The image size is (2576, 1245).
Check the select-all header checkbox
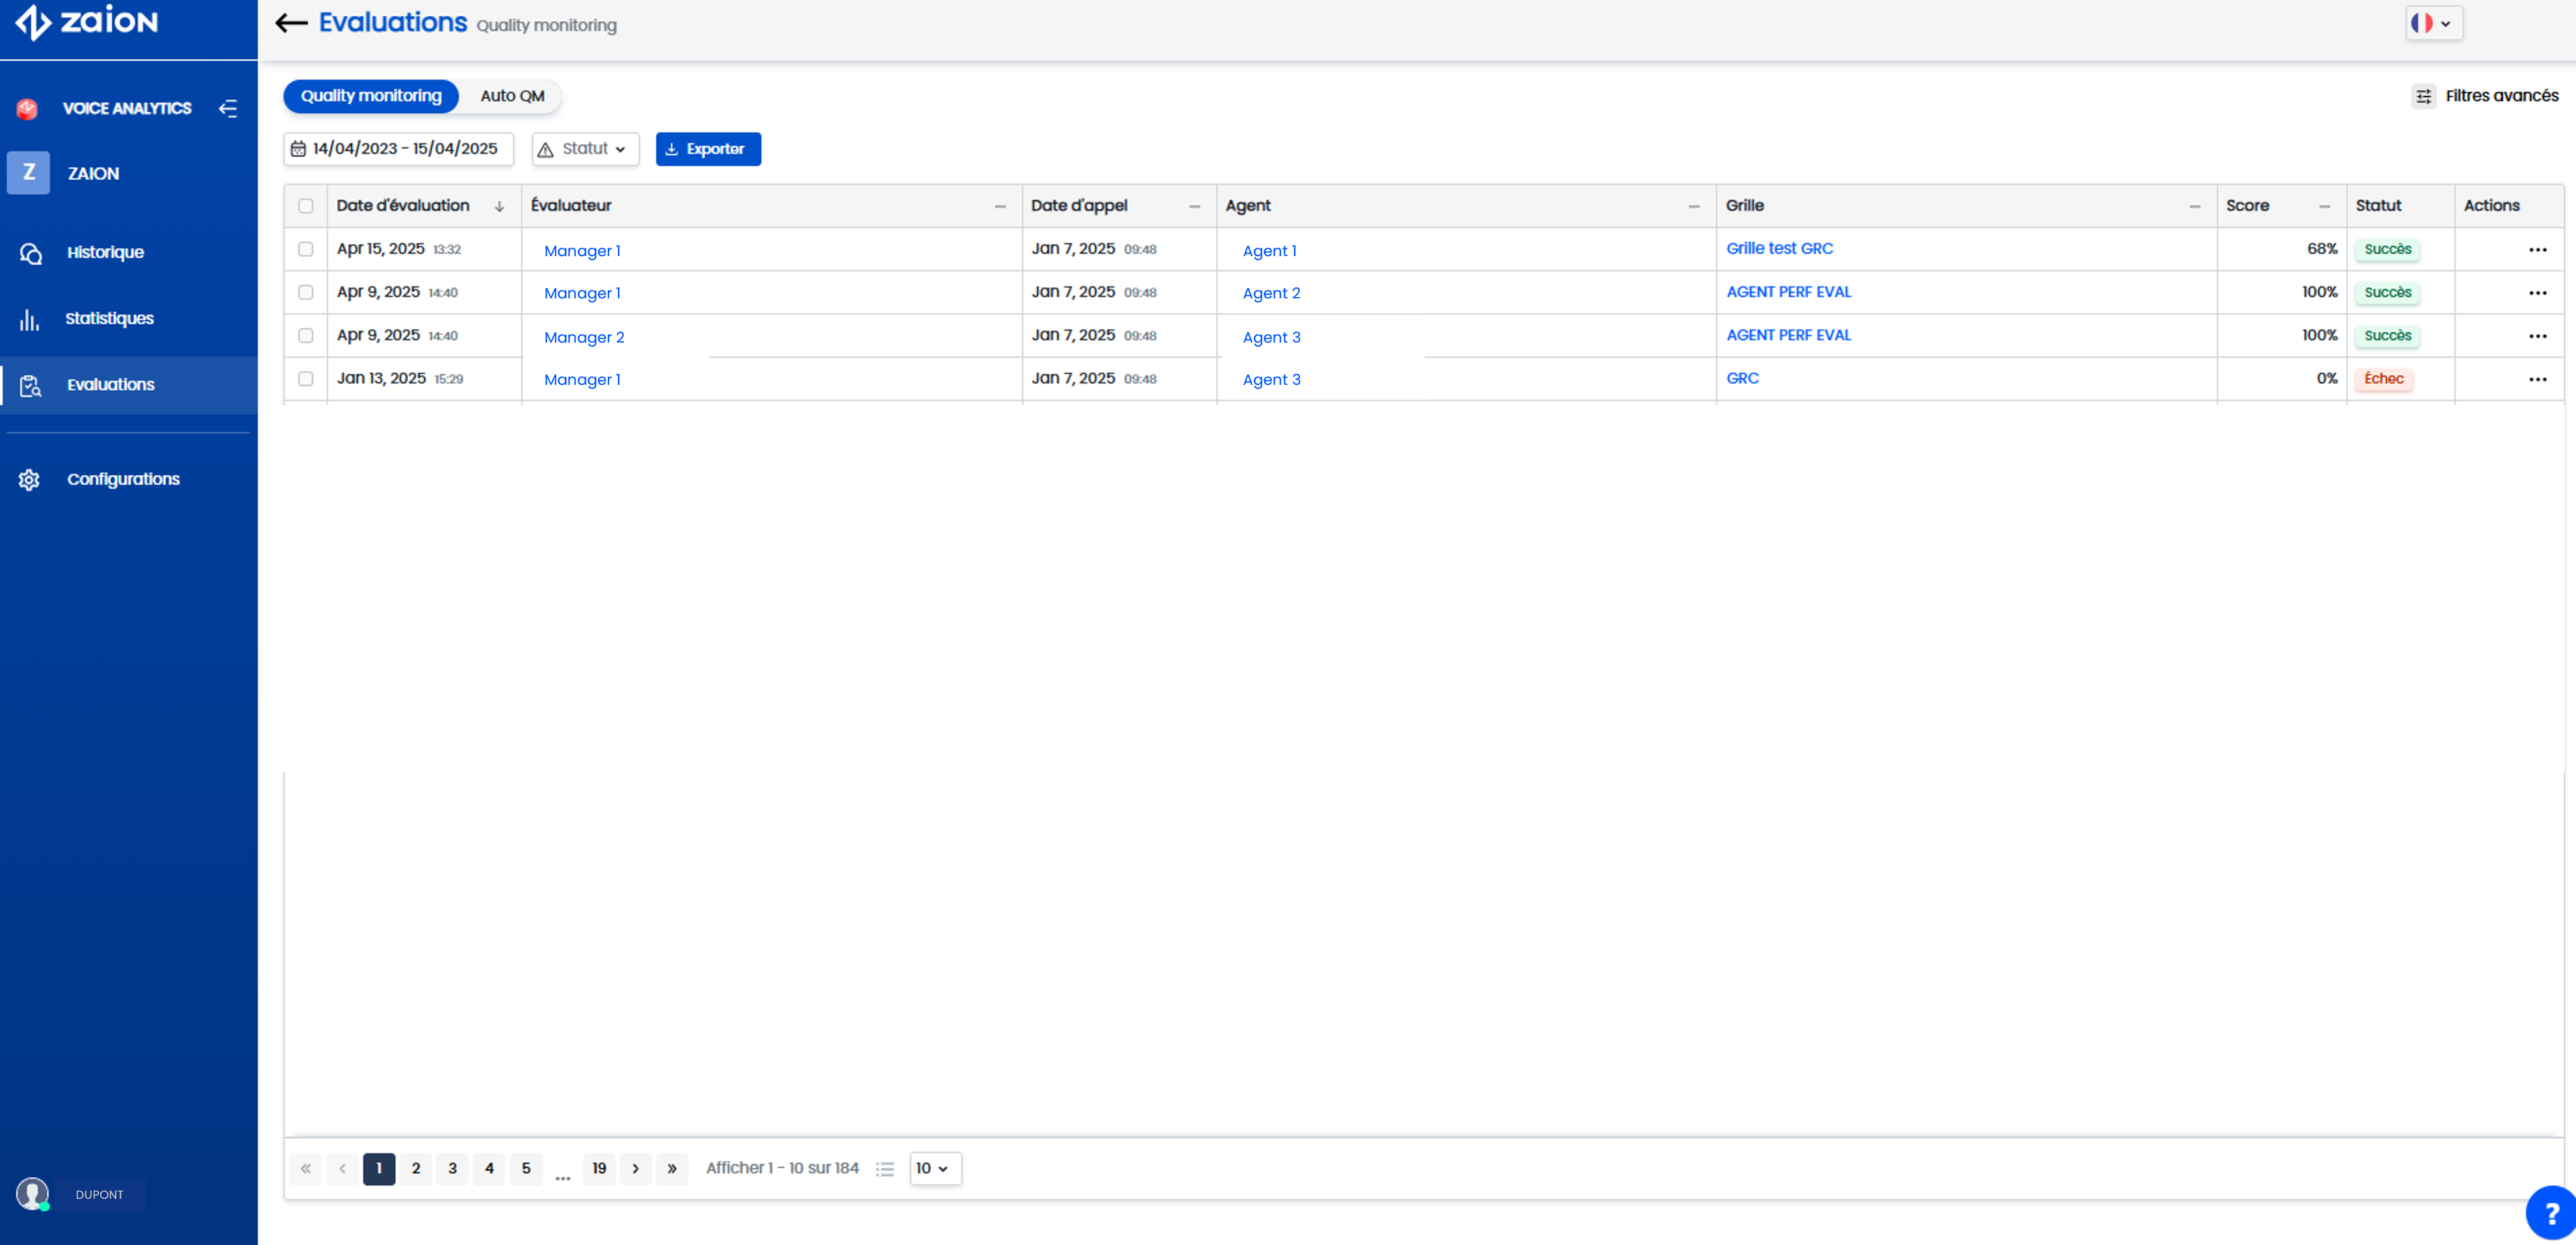click(306, 206)
